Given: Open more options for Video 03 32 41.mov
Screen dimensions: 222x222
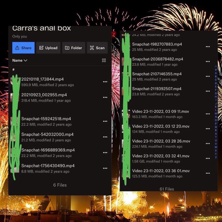Looking at the screenshot, I should point(208,158).
